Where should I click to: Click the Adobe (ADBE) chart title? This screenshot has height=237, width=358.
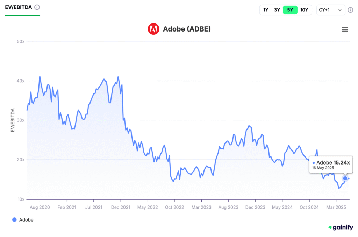tap(187, 29)
